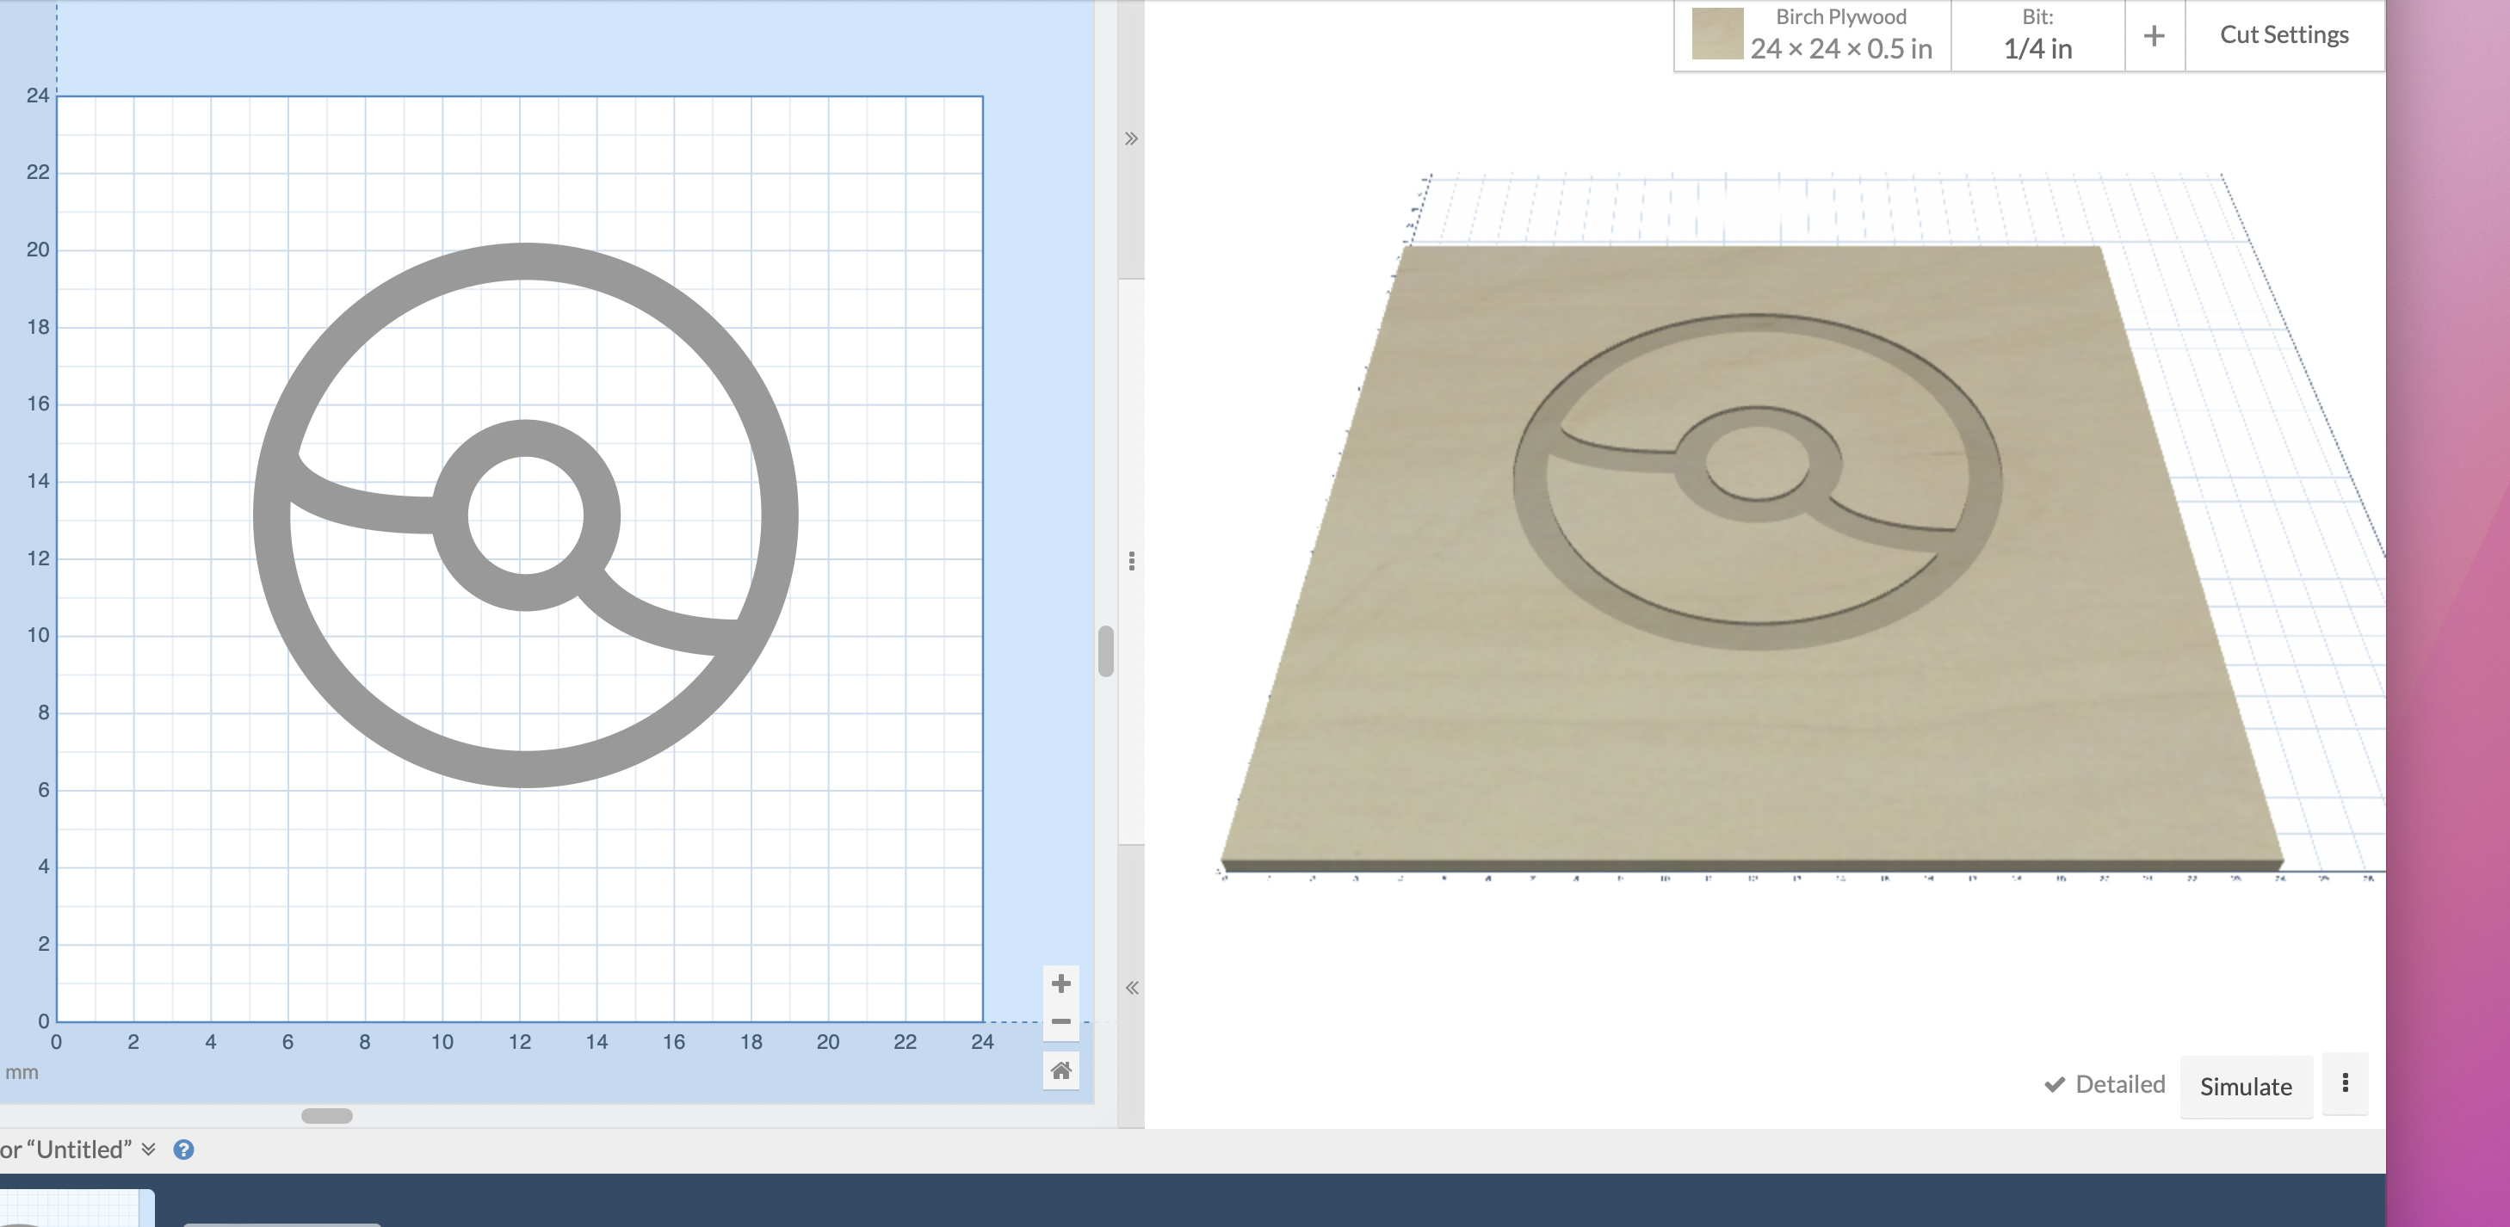Screen dimensions: 2510x1227
Task: Collapse preview pane with left double-chevron
Action: [x=1131, y=988]
